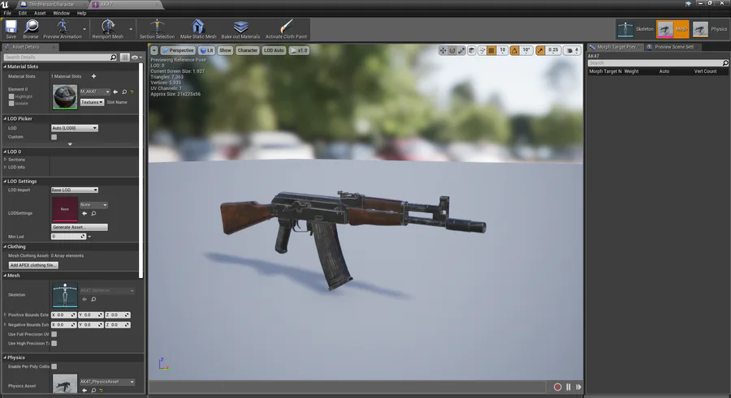The width and height of the screenshot is (731, 398).
Task: Use selected asset for LODSettings
Action: [84, 213]
